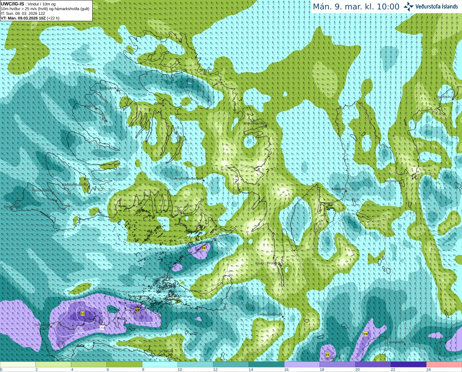This screenshot has height=372, width=462.
Task: Click the 'IT: Sun. 08. 03. 2026 12Z' line
Action: coord(23,13)
